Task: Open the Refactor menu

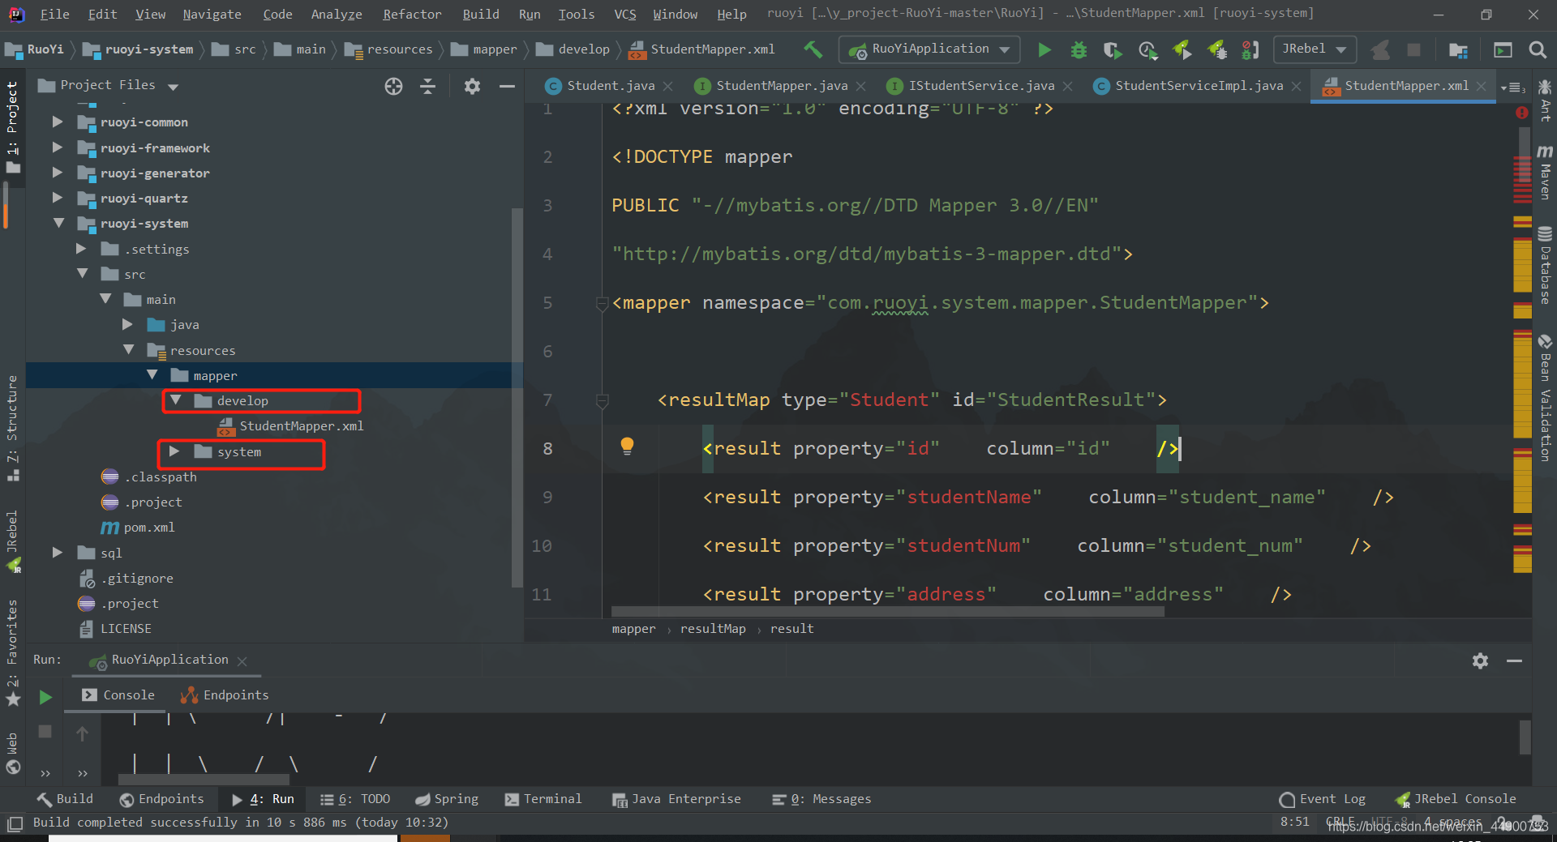Action: pyautogui.click(x=412, y=15)
